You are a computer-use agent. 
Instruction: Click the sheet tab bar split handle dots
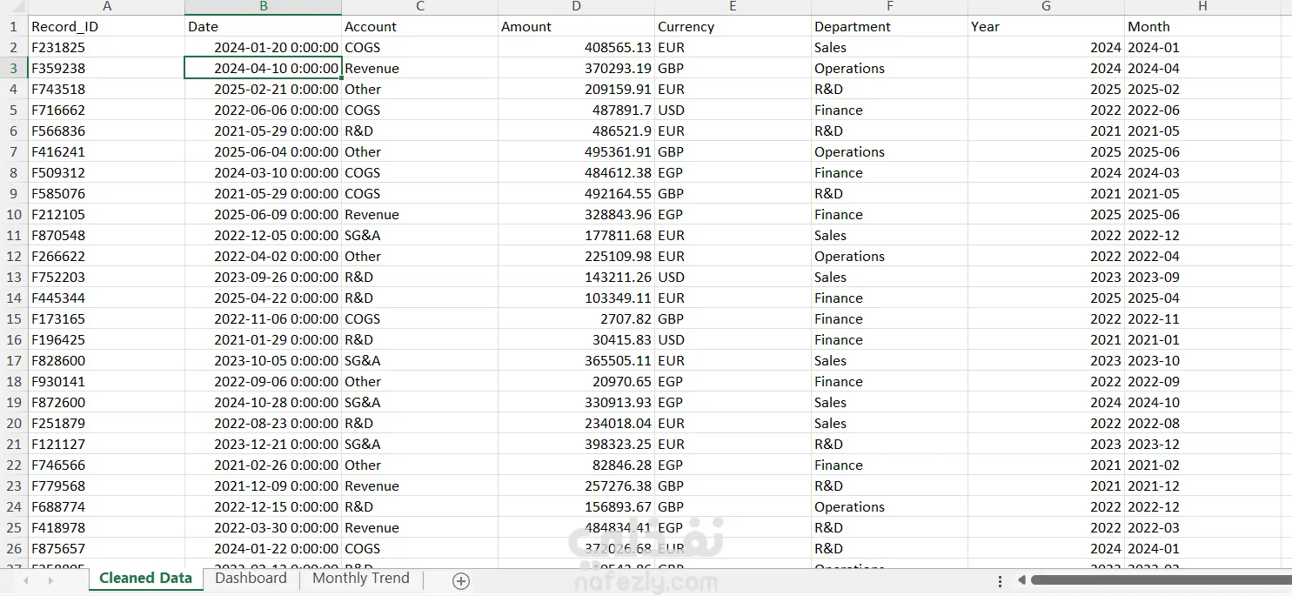point(1001,580)
